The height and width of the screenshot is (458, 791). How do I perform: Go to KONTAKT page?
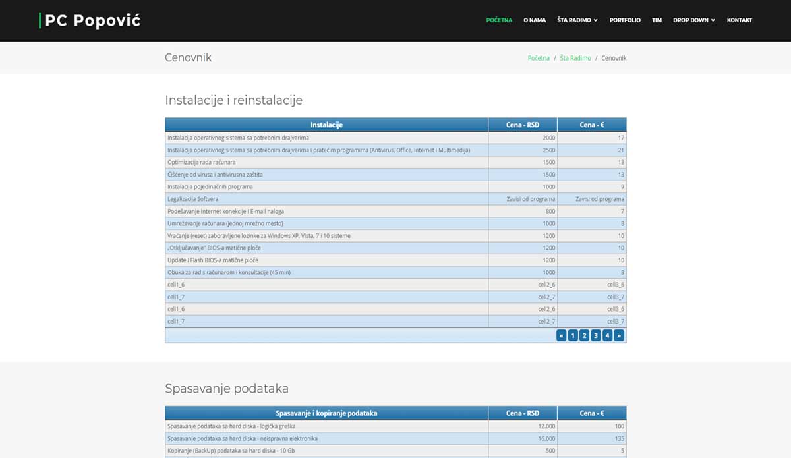point(739,20)
